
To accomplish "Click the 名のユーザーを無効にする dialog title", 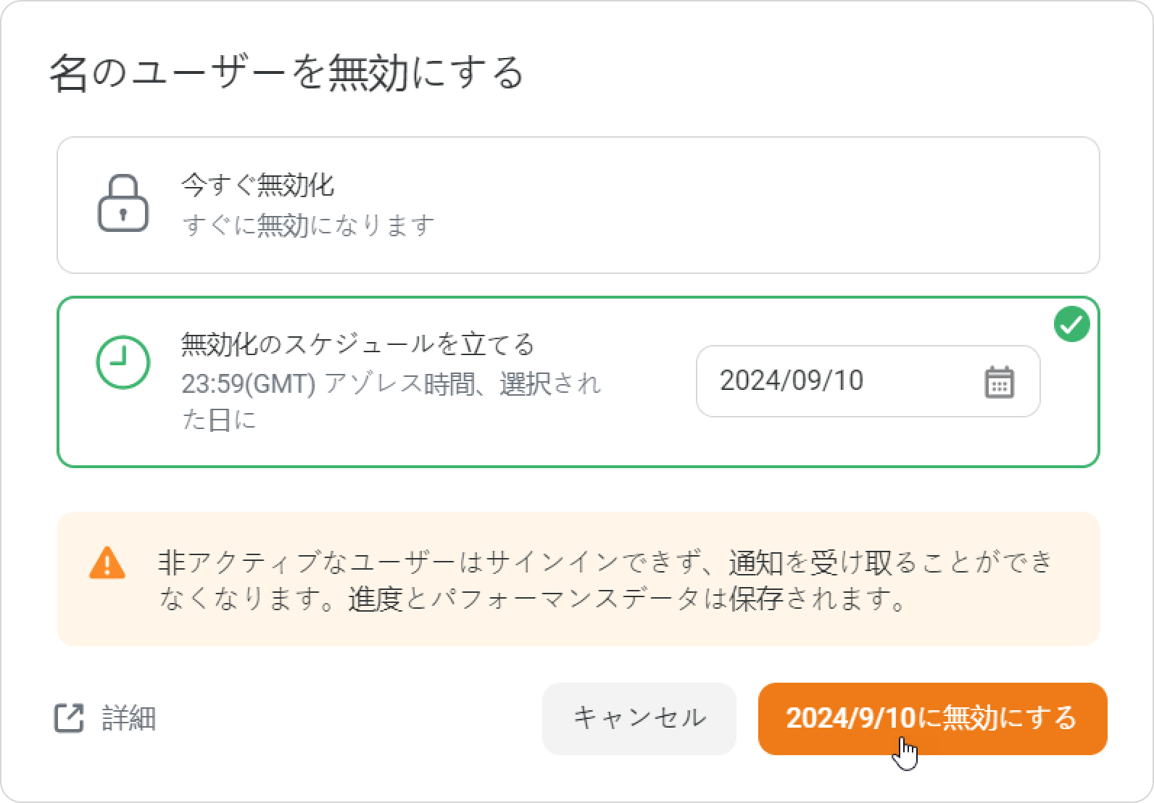I will 286,73.
